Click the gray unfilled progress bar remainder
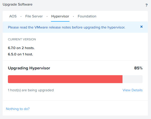 coord(133,79)
